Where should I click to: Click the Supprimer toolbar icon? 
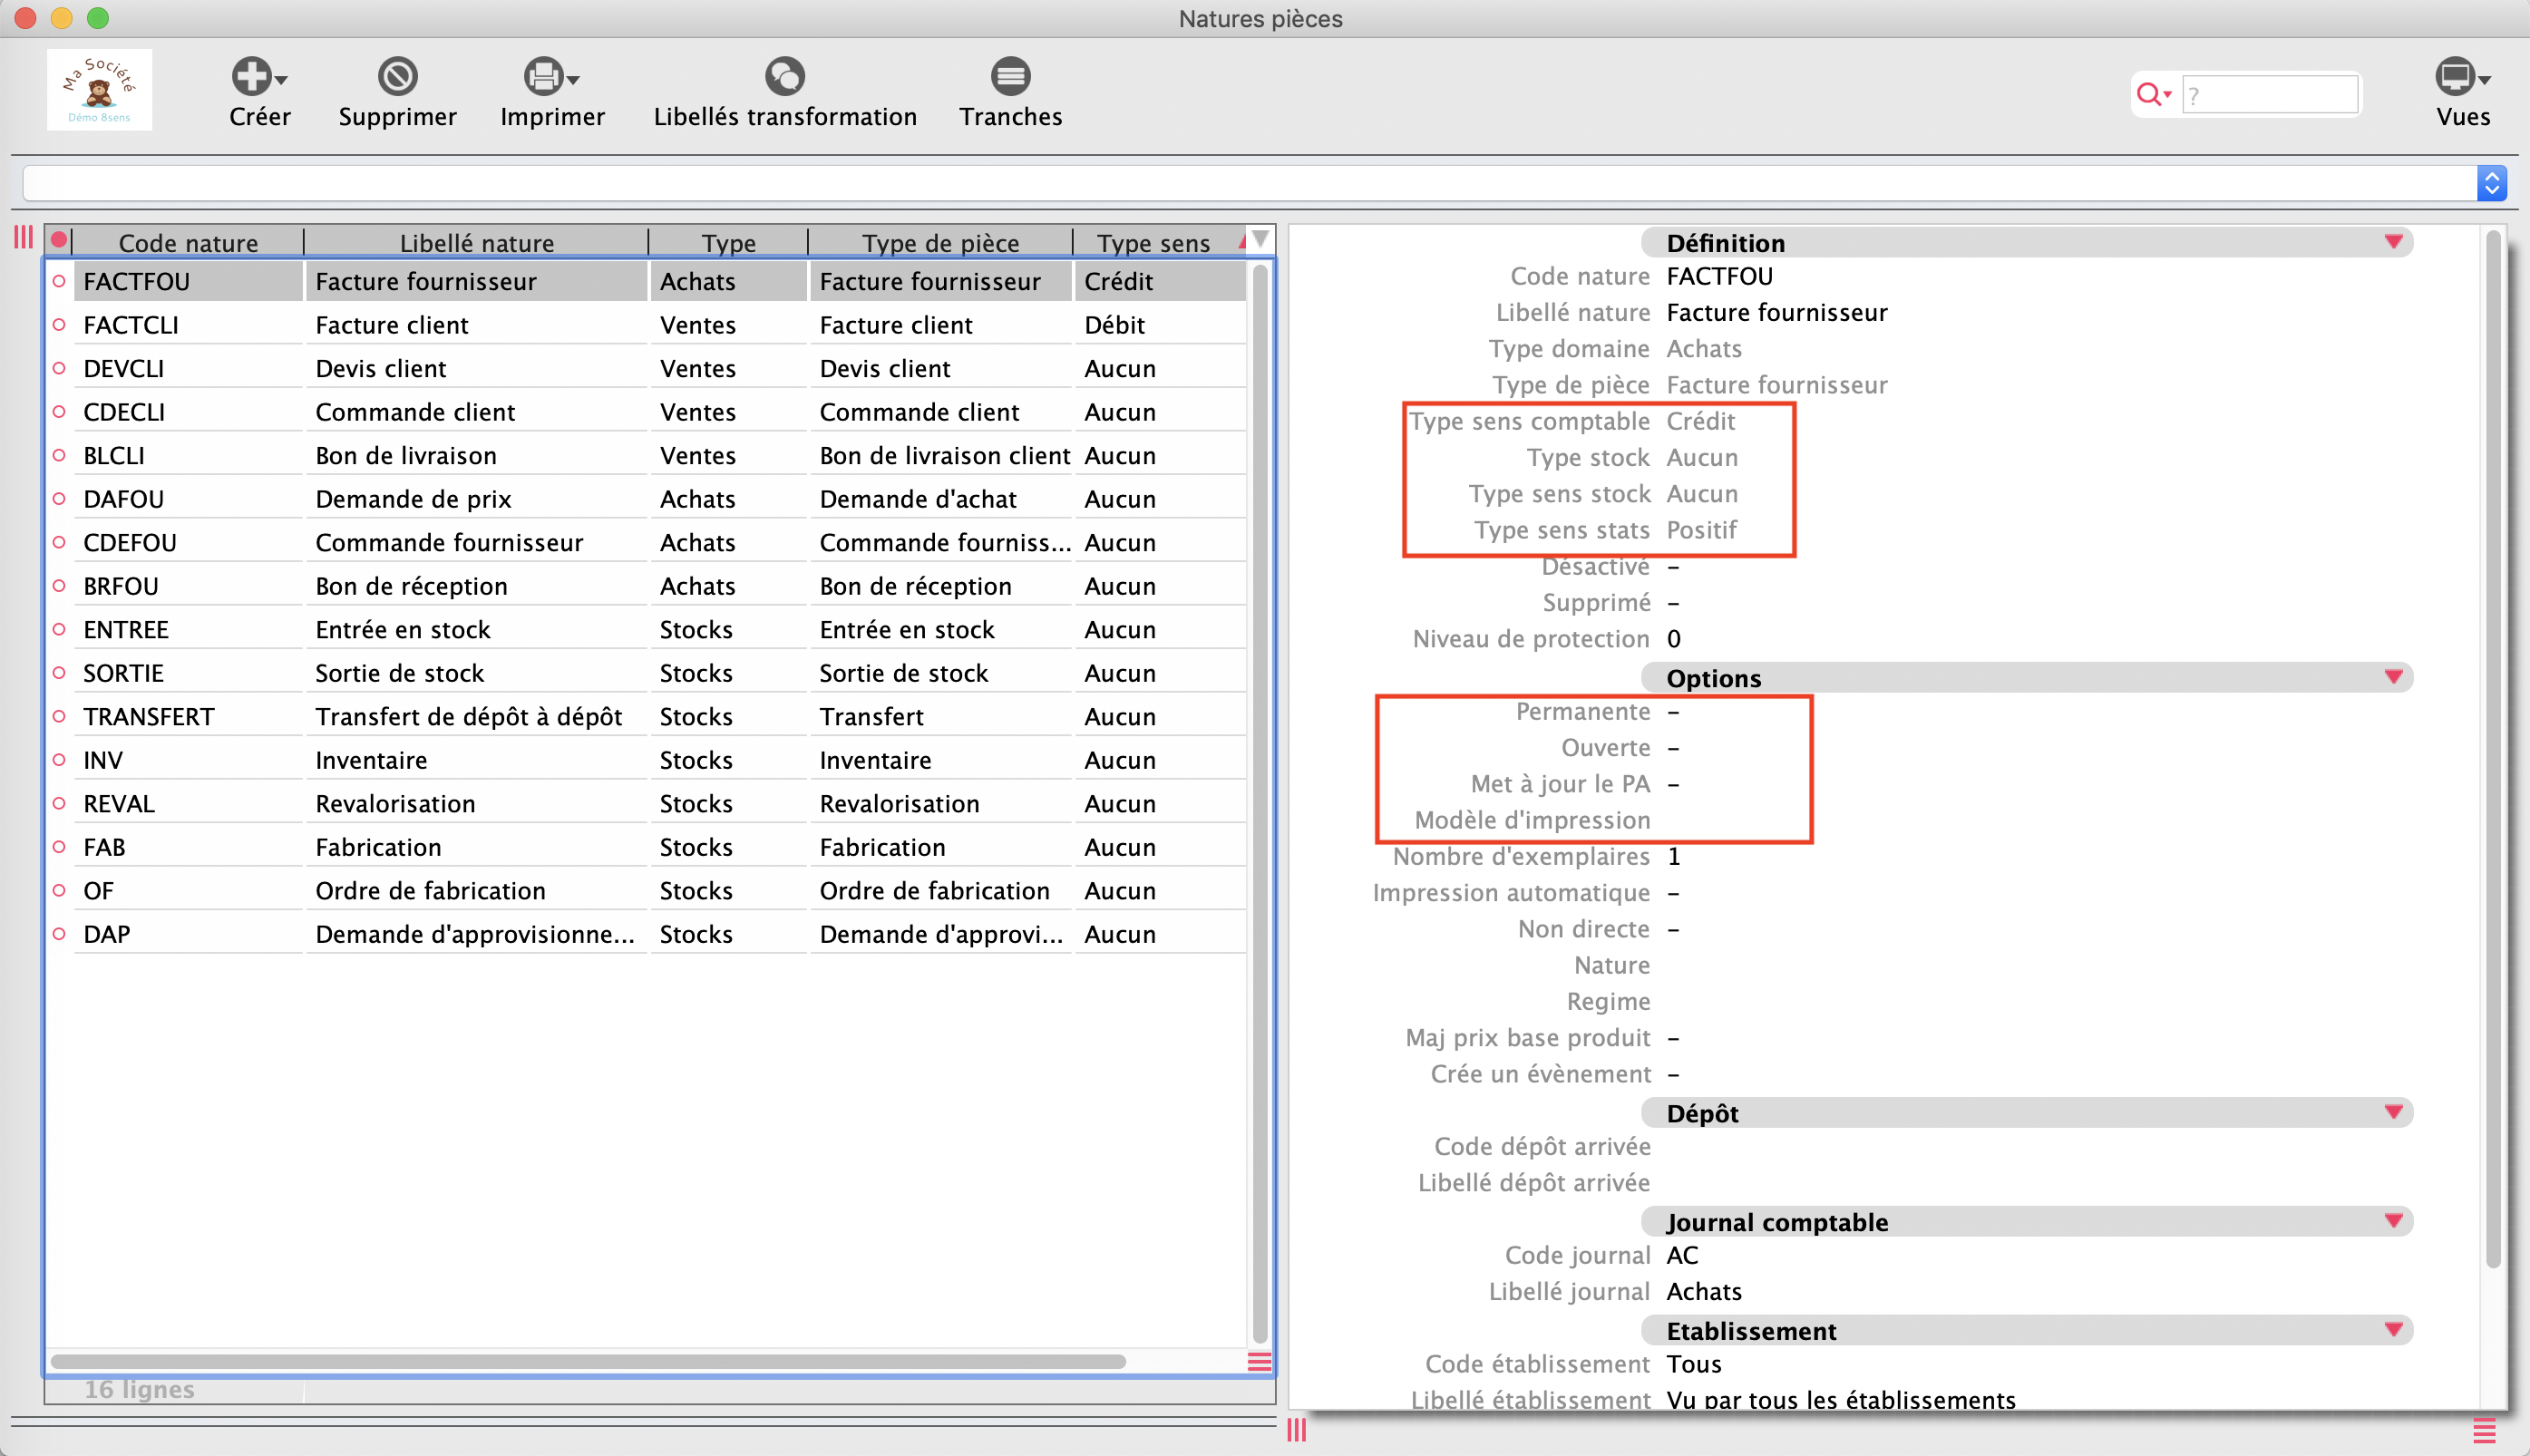point(397,76)
